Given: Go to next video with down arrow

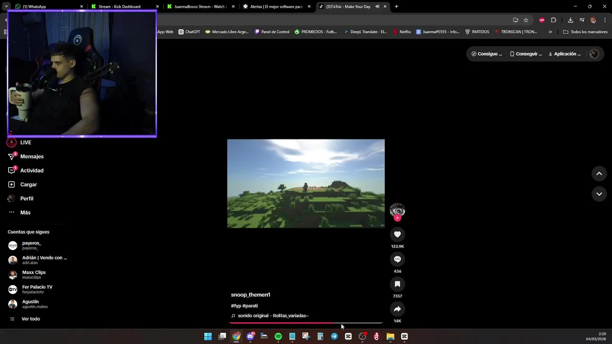Looking at the screenshot, I should pos(599,194).
